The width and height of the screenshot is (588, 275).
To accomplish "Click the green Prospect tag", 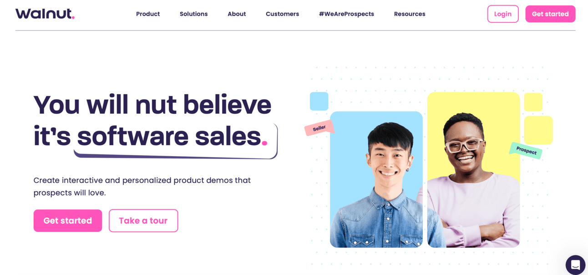I will pos(526,151).
